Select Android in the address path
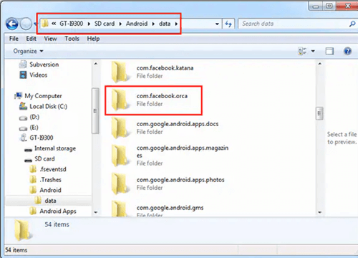This screenshot has height=258, width=358. click(137, 24)
